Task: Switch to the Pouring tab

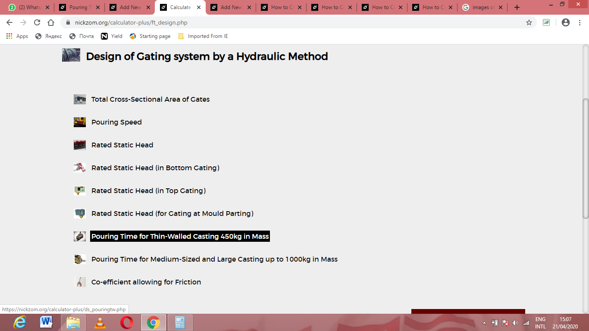Action: [x=80, y=7]
